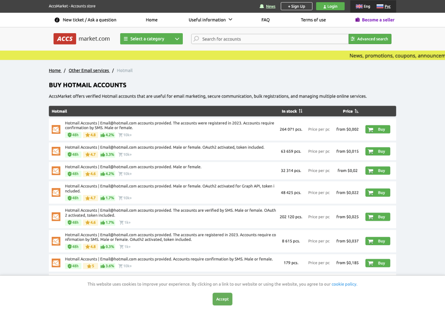Click the 0.3% thumbs-up badge in the $0,037 row

click(107, 247)
